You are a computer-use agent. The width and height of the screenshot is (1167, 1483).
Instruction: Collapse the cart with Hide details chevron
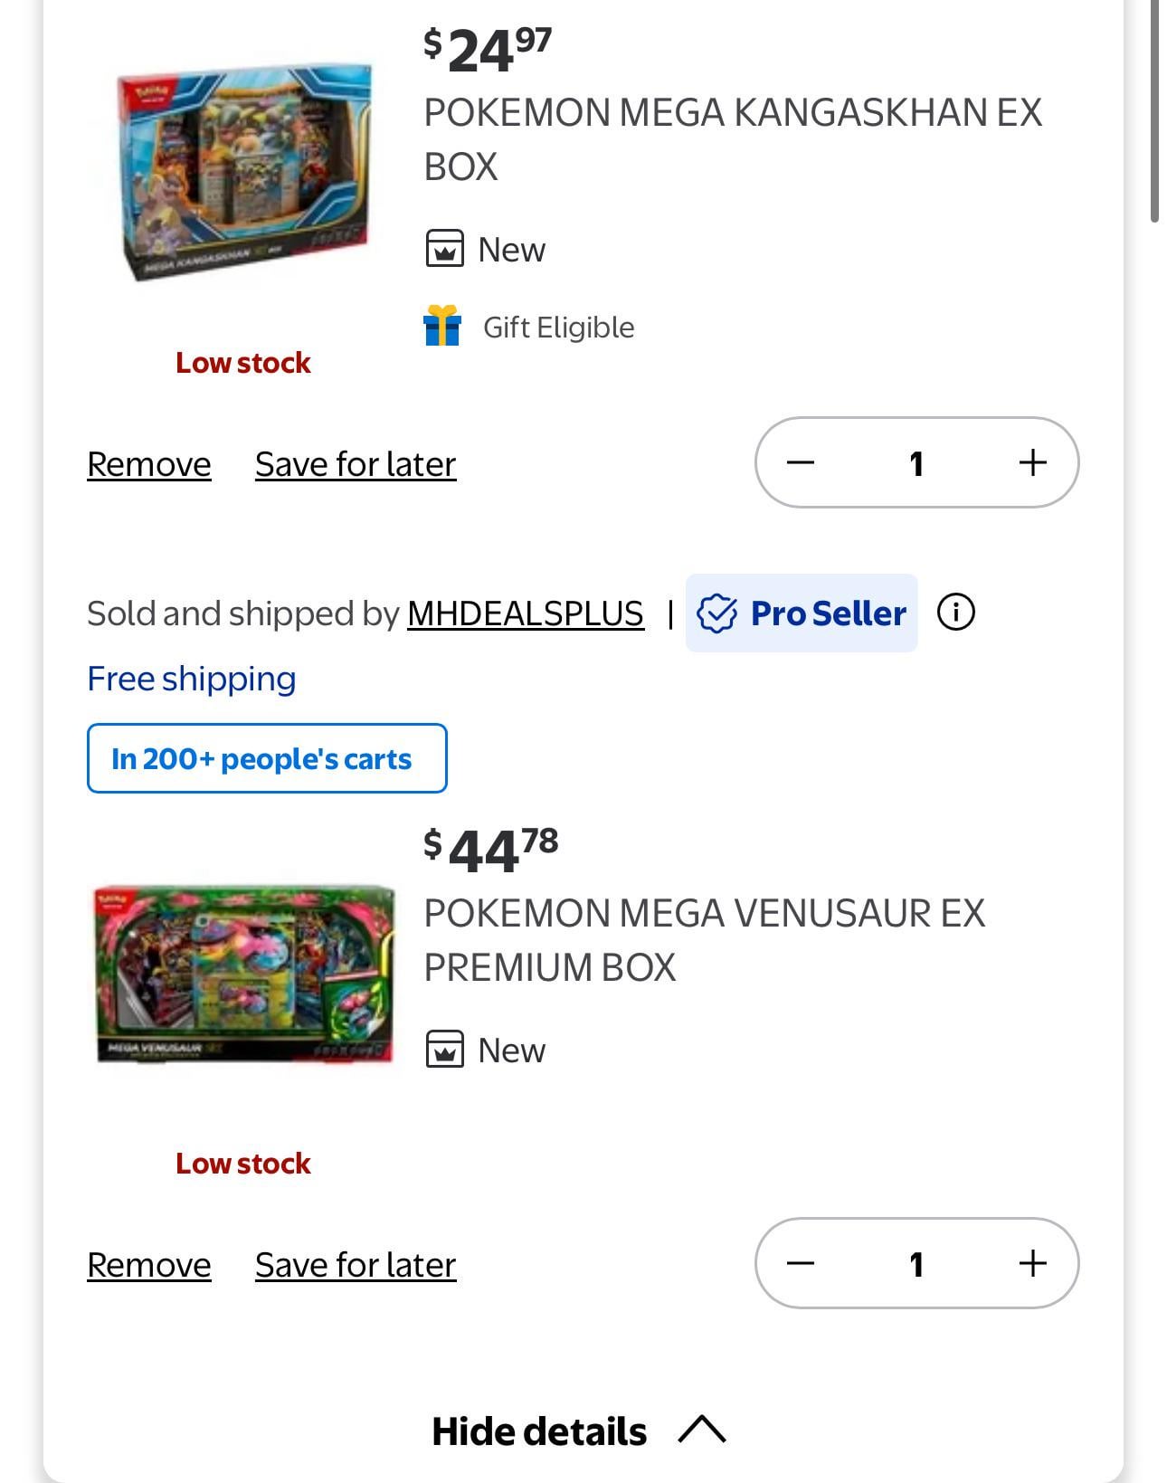click(x=702, y=1430)
